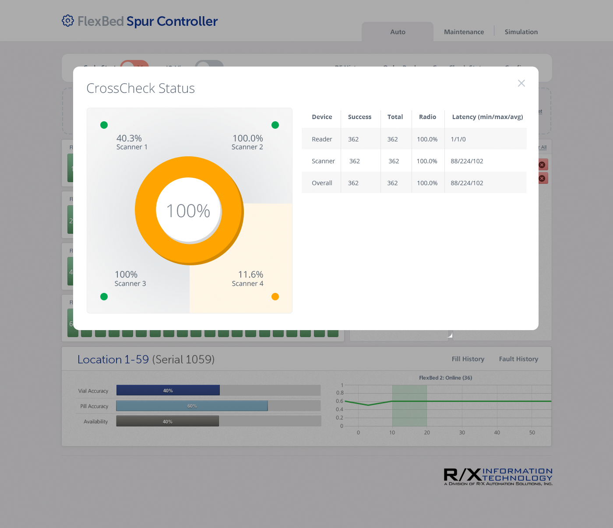Click the R/X Information Technology logo

point(498,477)
